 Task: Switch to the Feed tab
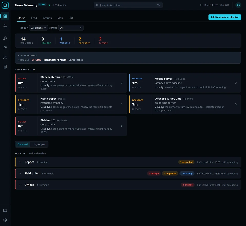[x=34, y=18]
